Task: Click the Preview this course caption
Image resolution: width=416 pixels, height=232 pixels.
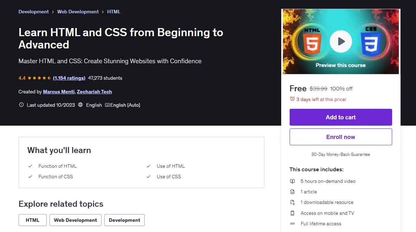Action: point(341,65)
